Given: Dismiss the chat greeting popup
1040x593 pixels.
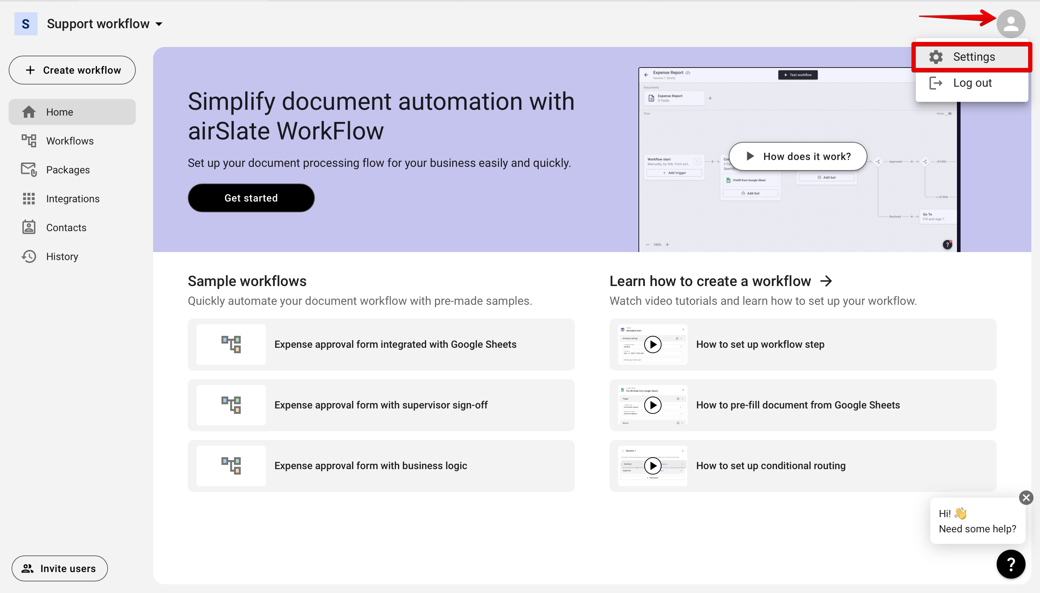Looking at the screenshot, I should [1026, 497].
